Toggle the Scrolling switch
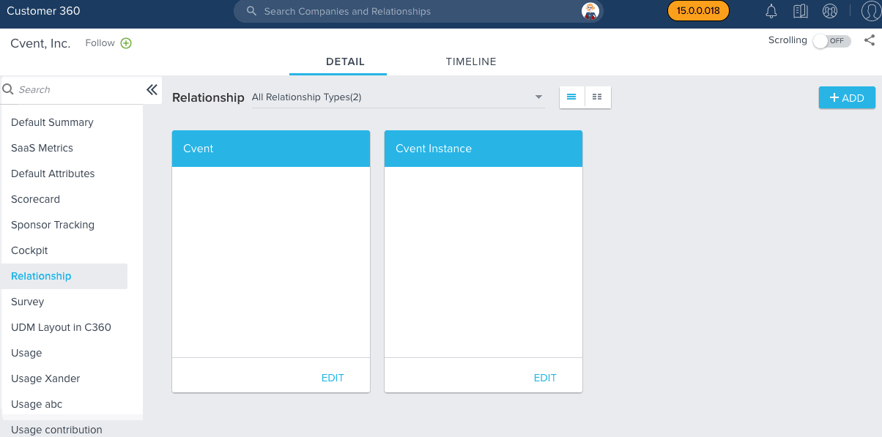 pyautogui.click(x=831, y=41)
